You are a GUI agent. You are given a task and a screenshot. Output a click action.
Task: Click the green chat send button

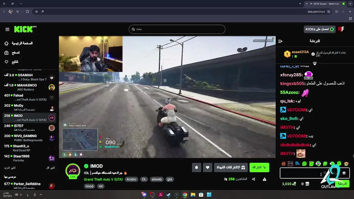point(342,184)
